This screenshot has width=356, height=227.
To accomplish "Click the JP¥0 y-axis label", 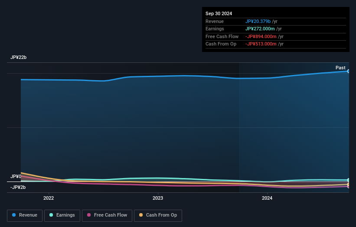I will (x=16, y=176).
